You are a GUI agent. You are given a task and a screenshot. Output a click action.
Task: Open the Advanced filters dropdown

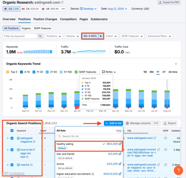pyautogui.click(x=159, y=36)
